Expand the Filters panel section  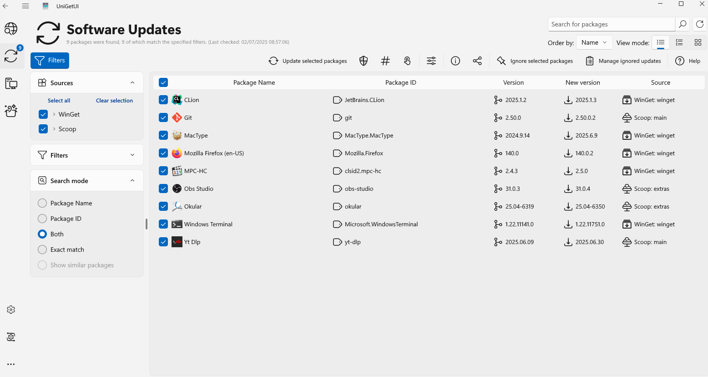[x=132, y=155]
